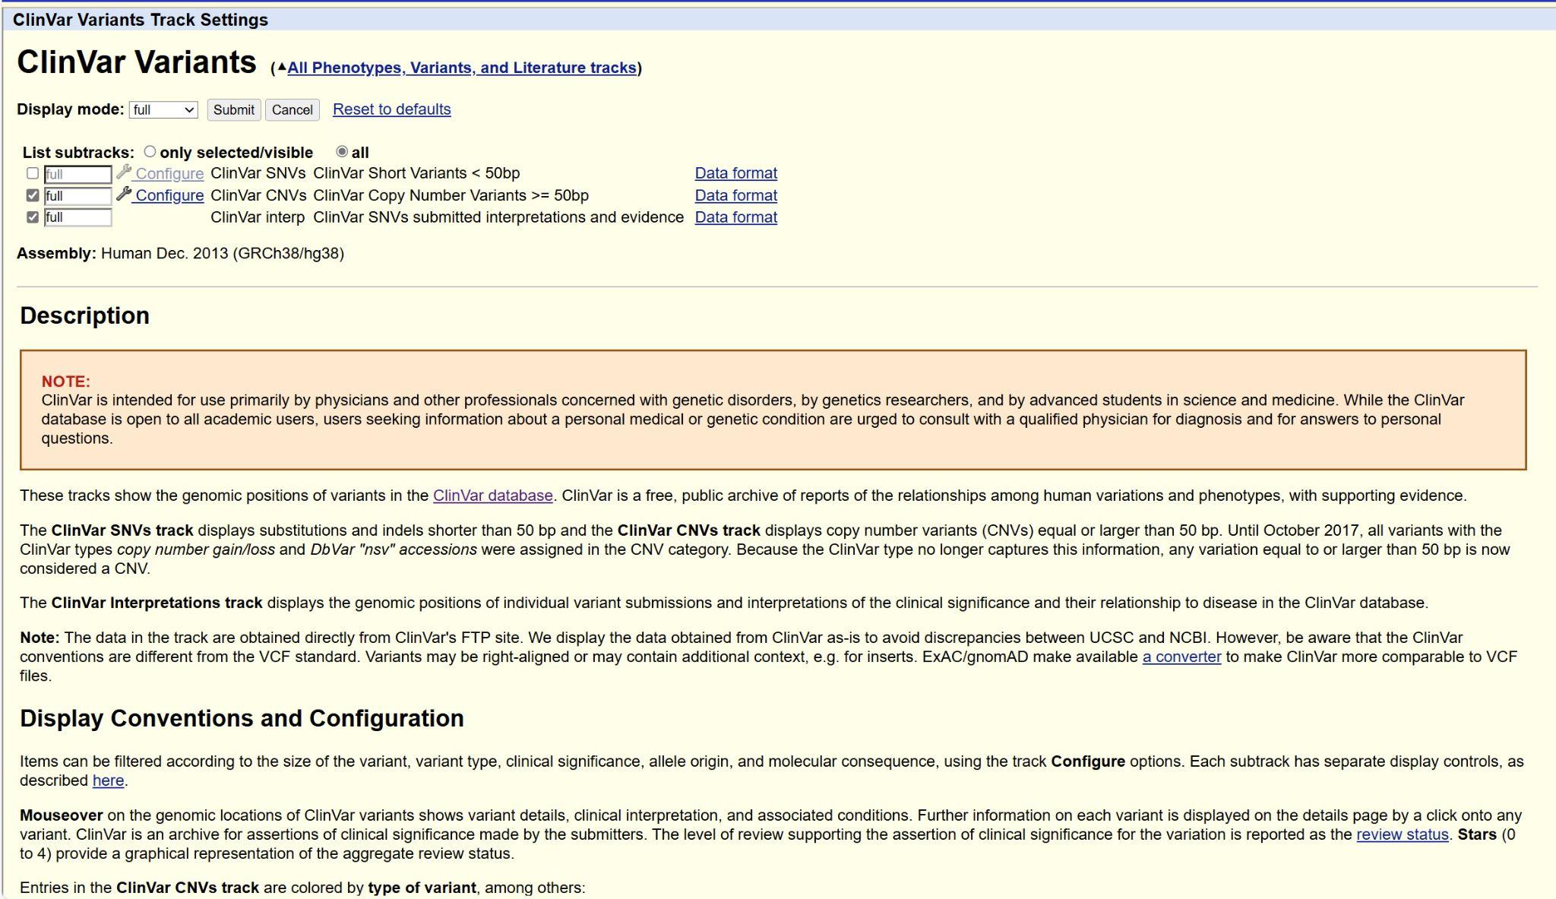The width and height of the screenshot is (1556, 899).
Task: Click the 'Display mode:' label
Action: (x=70, y=109)
